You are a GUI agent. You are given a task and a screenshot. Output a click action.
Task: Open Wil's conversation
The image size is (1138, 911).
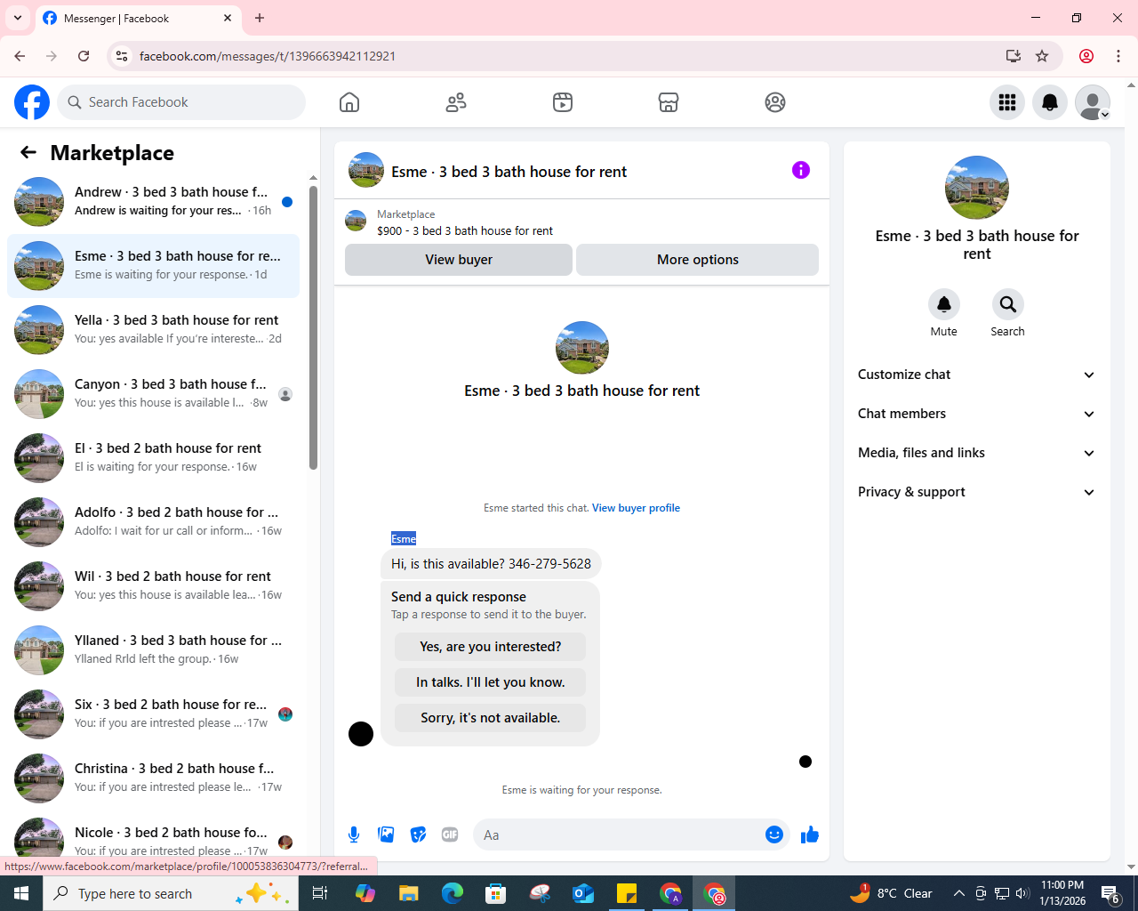154,586
